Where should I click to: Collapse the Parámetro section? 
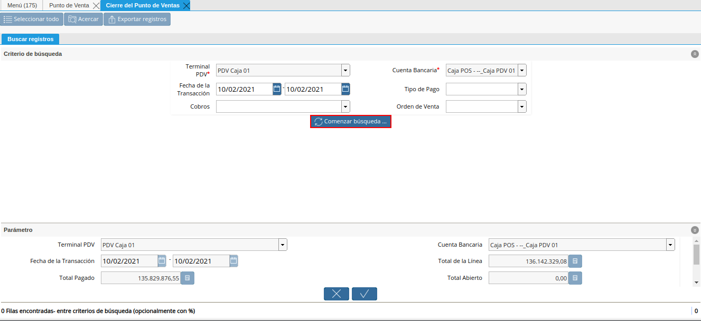point(695,230)
